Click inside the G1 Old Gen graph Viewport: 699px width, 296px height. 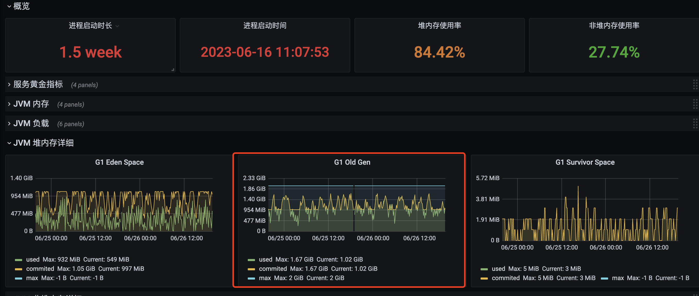(357, 205)
